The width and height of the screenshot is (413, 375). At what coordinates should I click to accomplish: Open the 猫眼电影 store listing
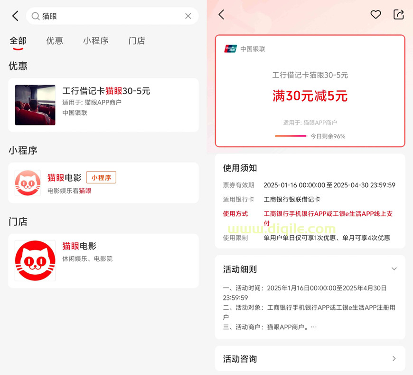(x=103, y=260)
